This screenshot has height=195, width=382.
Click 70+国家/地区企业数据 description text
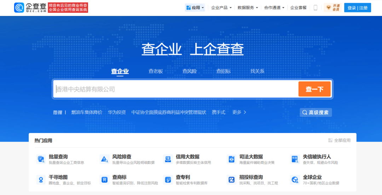(x=321, y=183)
